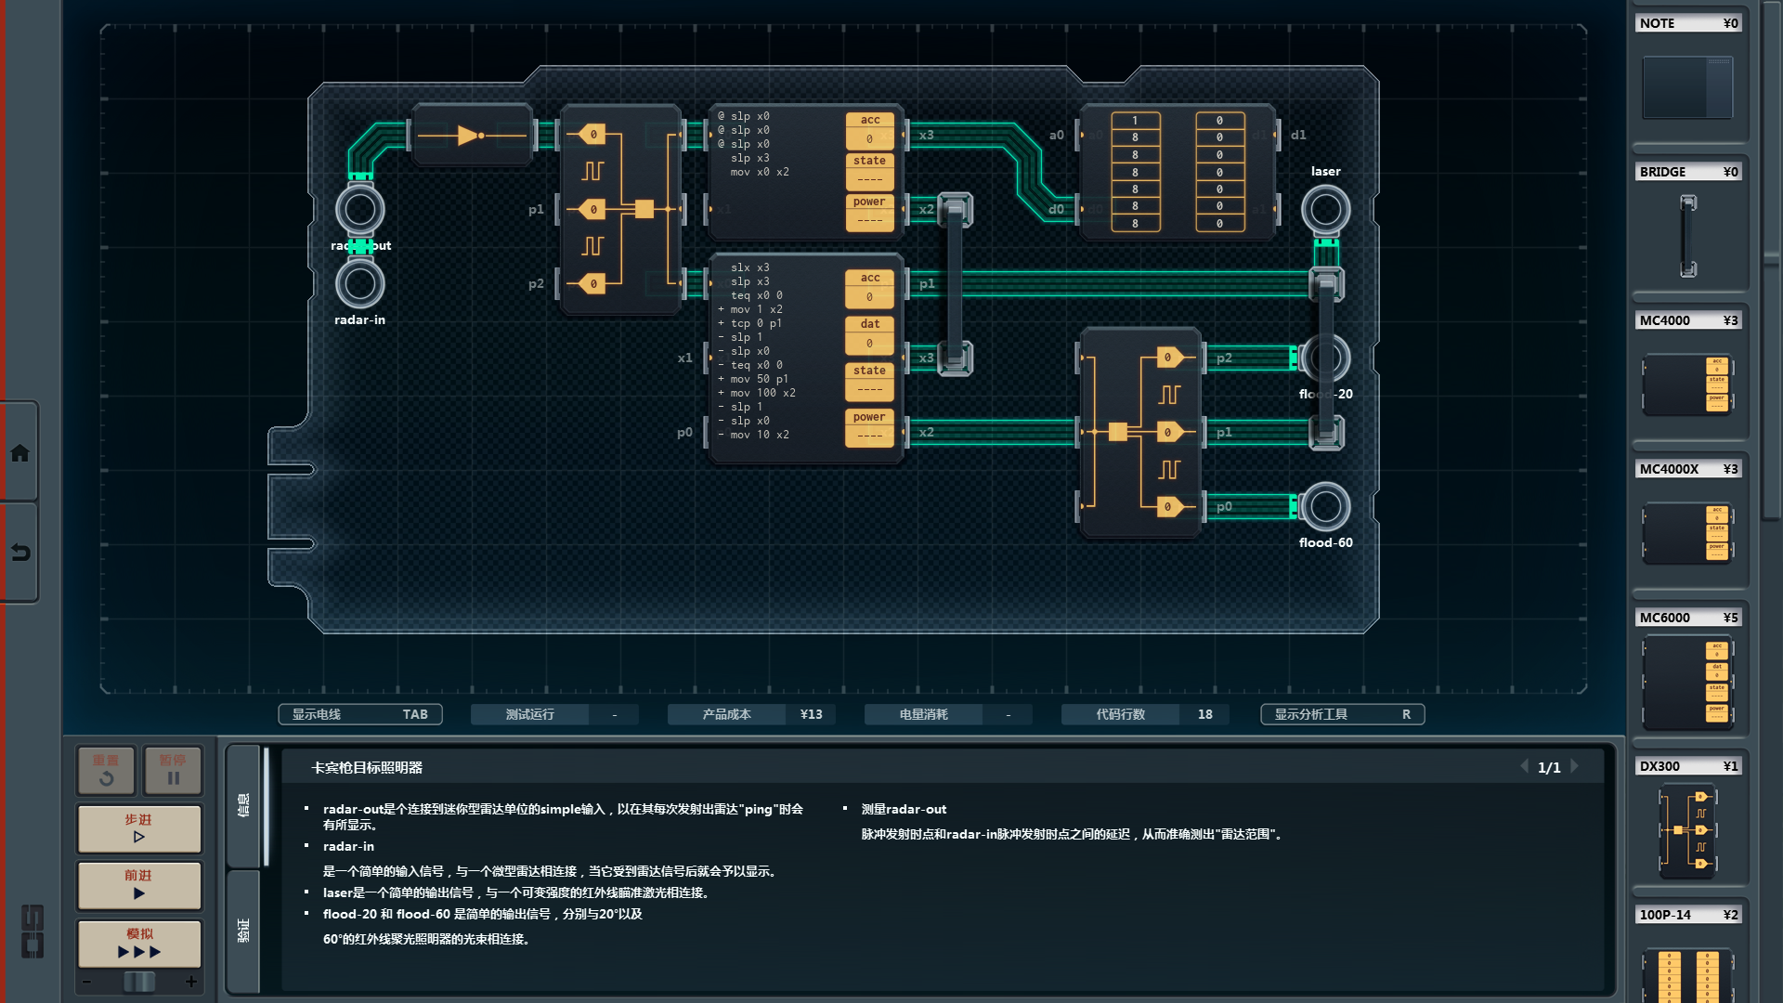Pick the DX300 expander component

pos(1687,831)
